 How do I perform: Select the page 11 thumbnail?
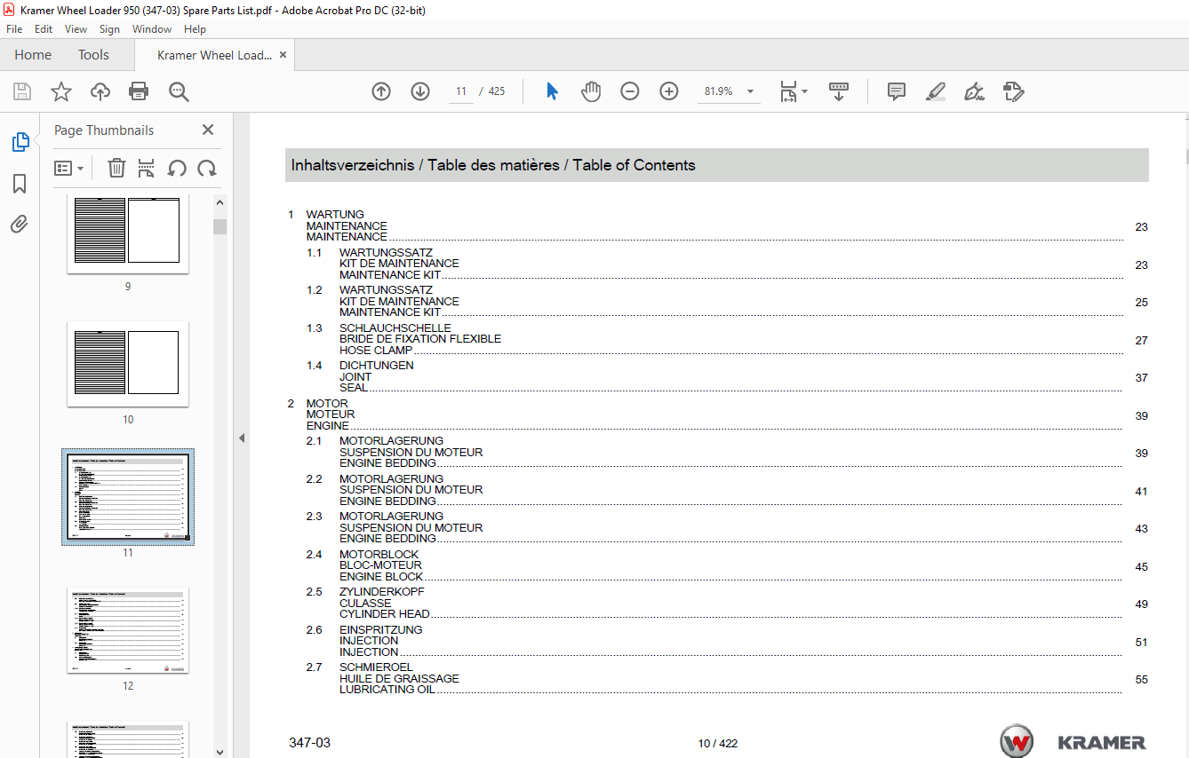pyautogui.click(x=128, y=496)
